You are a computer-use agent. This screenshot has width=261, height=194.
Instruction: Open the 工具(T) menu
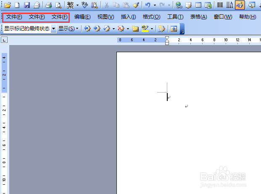(175, 17)
